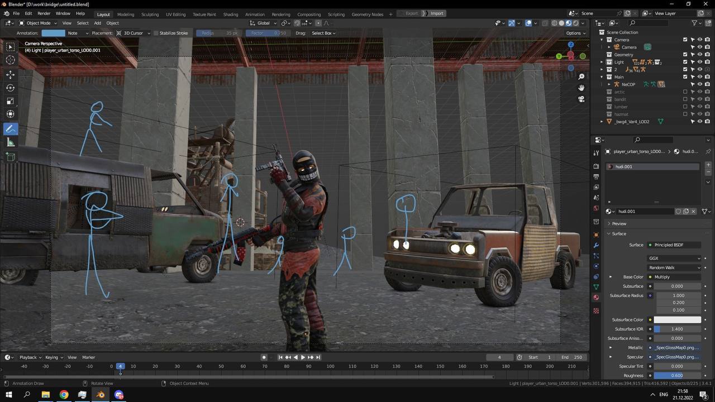The image size is (715, 402).
Task: Click the Add Cube tool icon
Action: [x=11, y=157]
